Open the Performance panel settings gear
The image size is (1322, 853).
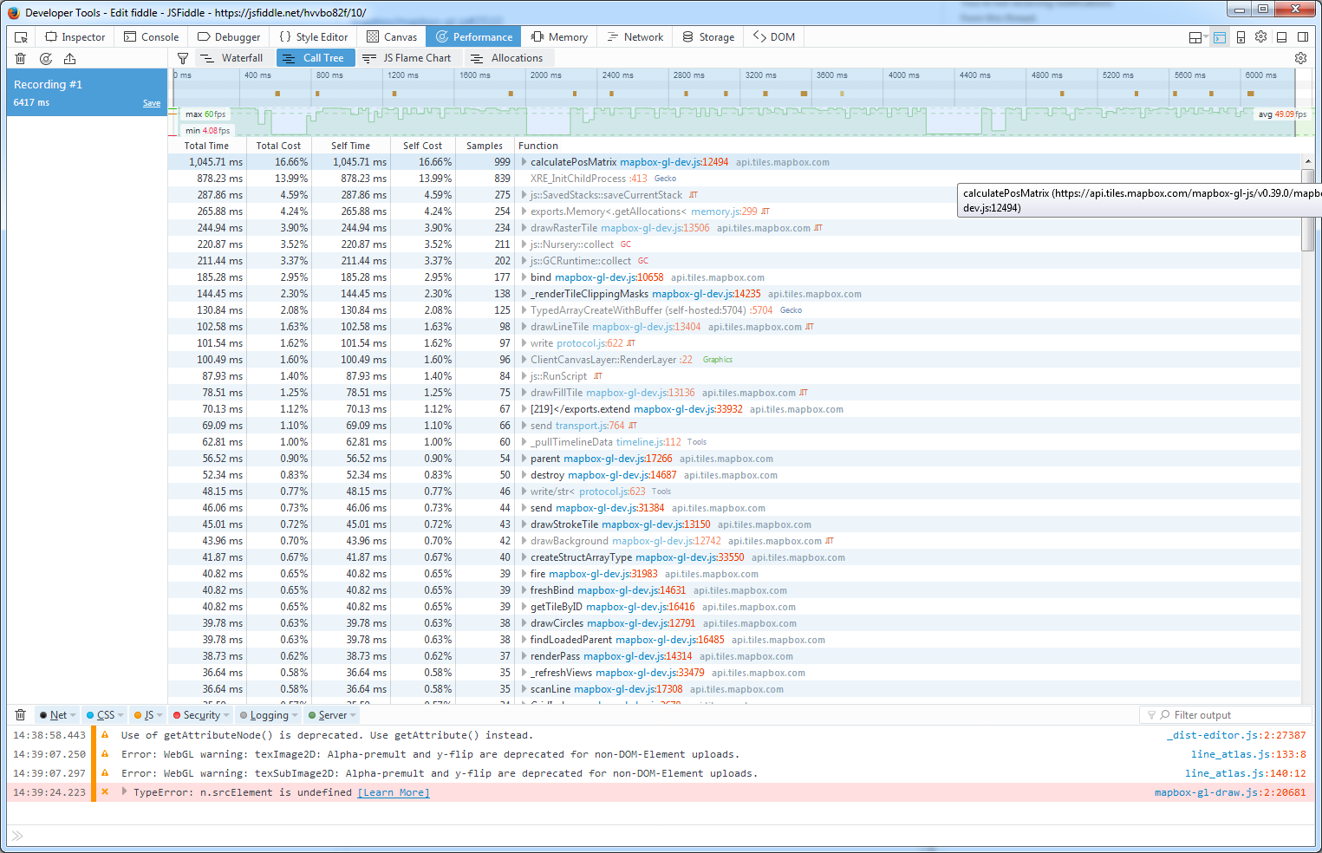(x=1300, y=57)
